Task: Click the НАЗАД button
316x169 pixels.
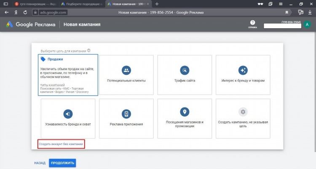Action: (x=40, y=163)
